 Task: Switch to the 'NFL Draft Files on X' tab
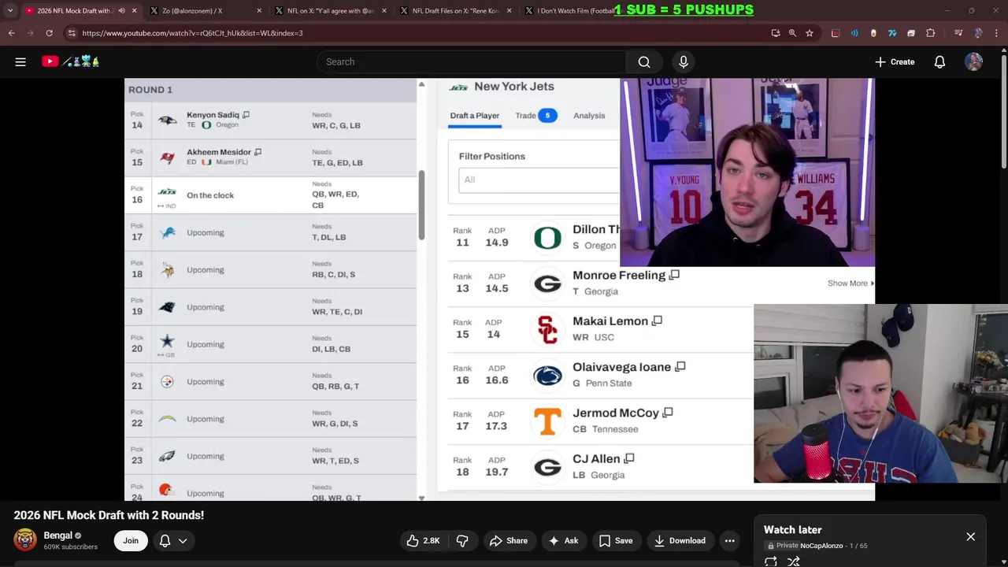coord(457,11)
